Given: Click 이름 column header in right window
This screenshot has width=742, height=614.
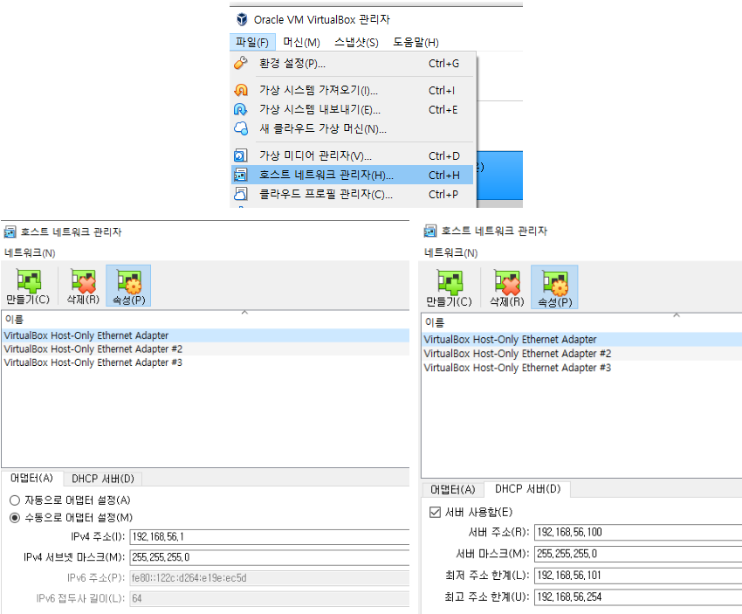Looking at the screenshot, I should coord(581,323).
